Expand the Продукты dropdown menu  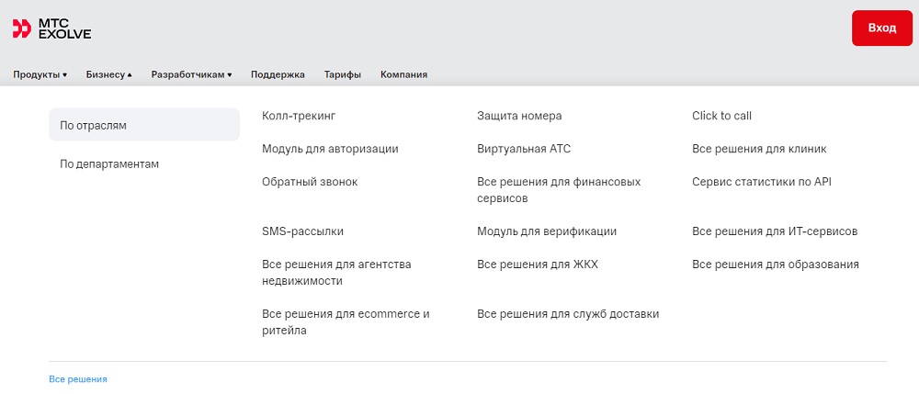(40, 75)
